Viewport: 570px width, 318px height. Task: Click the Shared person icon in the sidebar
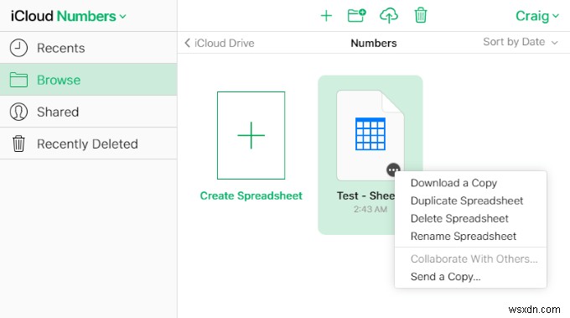pos(18,112)
